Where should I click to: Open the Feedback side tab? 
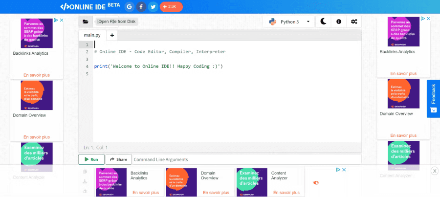[433, 99]
